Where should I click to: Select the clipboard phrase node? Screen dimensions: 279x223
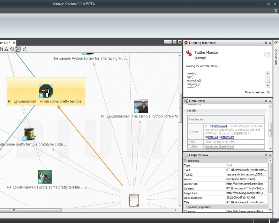[x=134, y=200]
